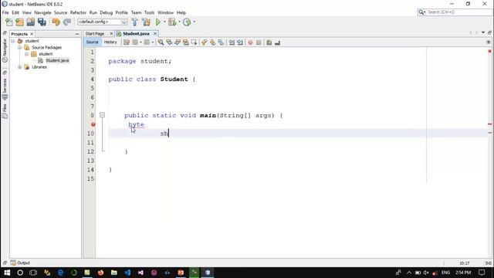This screenshot has height=278, width=494.
Task: Select Student.java in the project tree
Action: point(57,60)
